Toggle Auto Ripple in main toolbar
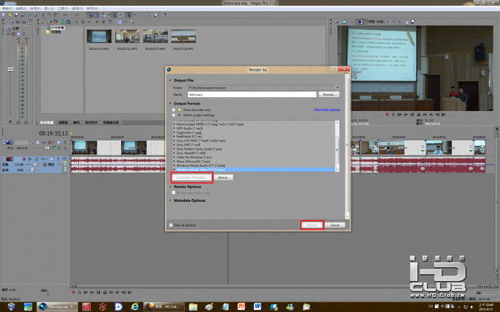 click(x=104, y=14)
